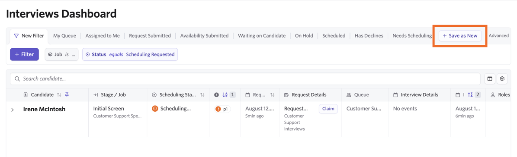Click the Advanced link
The image size is (517, 157).
tap(498, 36)
